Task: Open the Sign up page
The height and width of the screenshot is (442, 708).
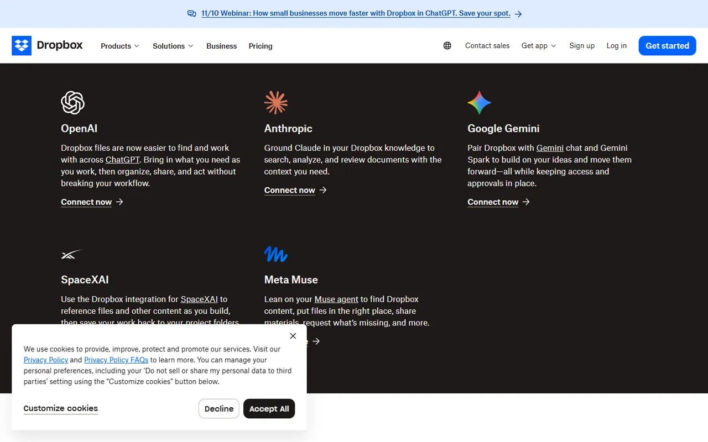Action: tap(582, 46)
